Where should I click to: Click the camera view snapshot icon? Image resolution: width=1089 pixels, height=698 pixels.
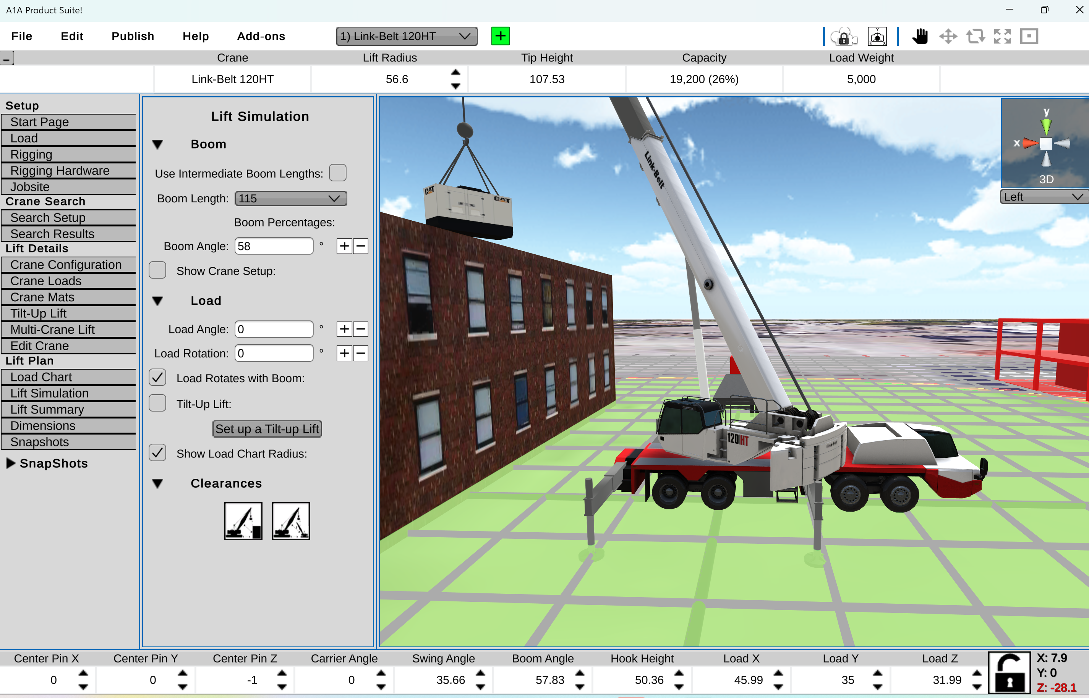[877, 36]
